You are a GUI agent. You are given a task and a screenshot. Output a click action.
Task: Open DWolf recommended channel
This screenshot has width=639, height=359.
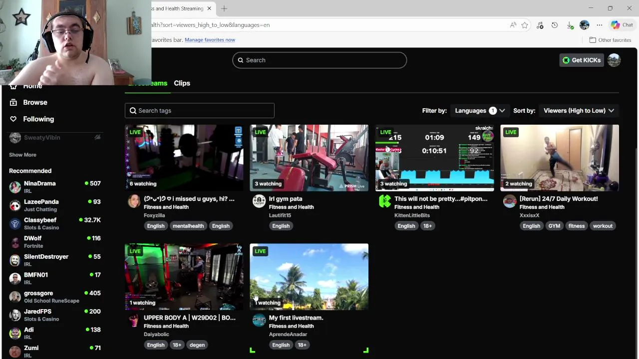click(x=55, y=242)
